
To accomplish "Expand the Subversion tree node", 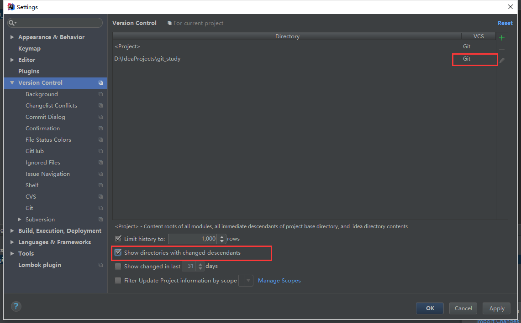I will click(x=20, y=220).
